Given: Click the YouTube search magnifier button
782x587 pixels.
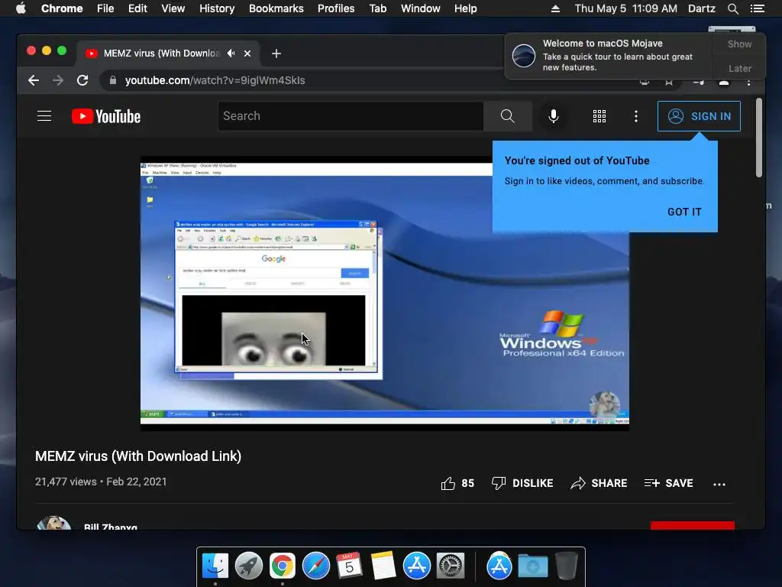Looking at the screenshot, I should (x=507, y=116).
